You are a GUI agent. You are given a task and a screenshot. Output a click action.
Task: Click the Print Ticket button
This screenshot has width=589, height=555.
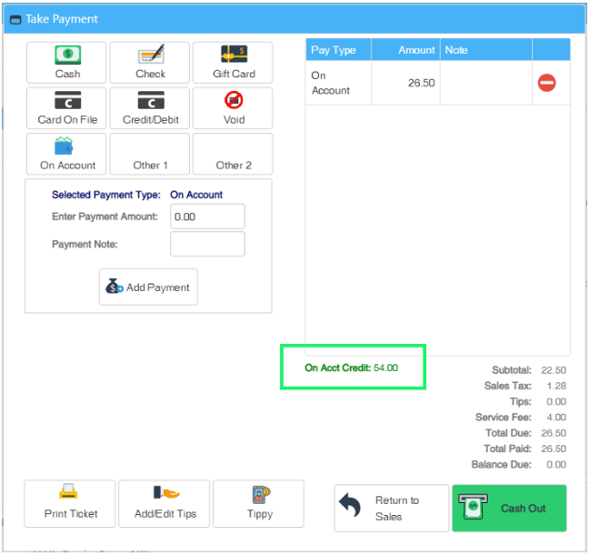coord(70,504)
